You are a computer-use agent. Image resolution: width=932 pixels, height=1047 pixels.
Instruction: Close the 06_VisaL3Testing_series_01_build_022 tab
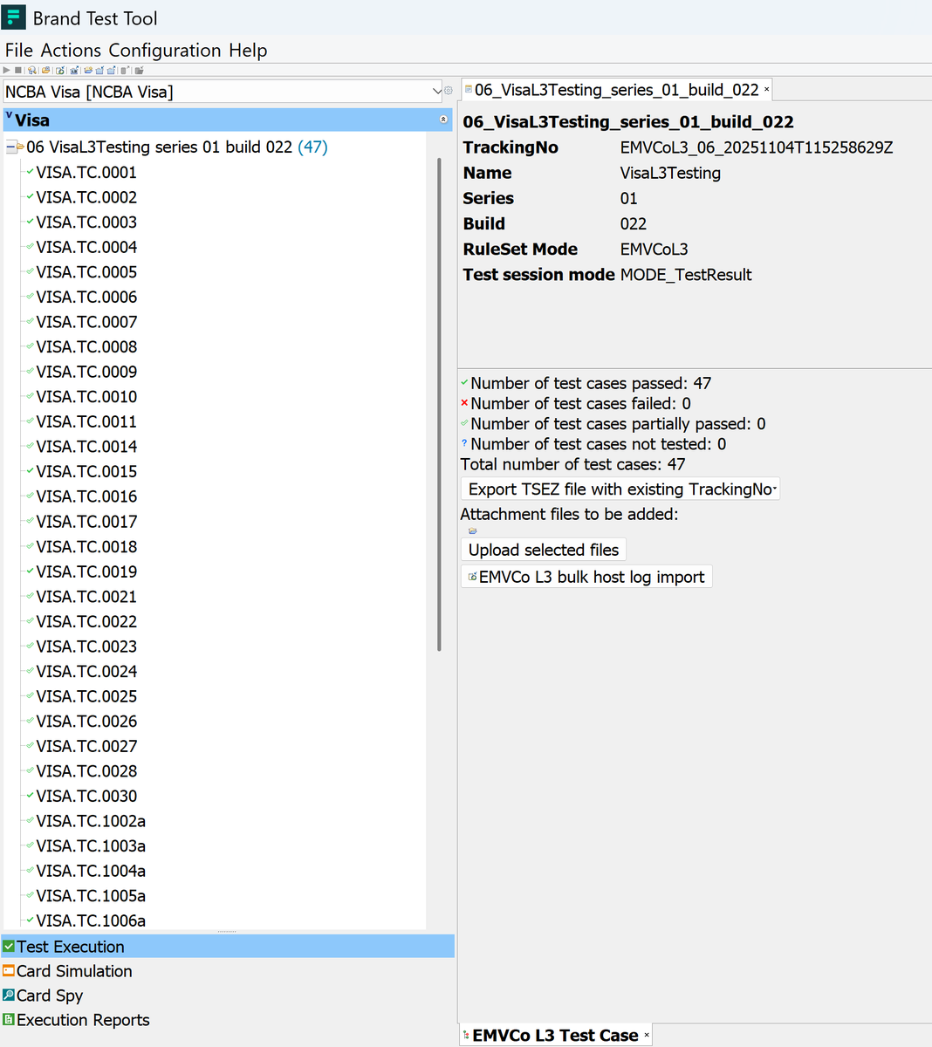767,90
